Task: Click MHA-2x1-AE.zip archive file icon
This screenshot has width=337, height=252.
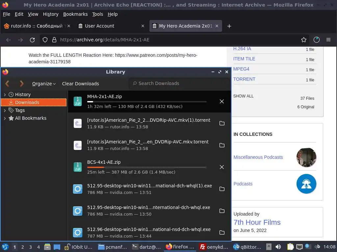Action: 78,101
